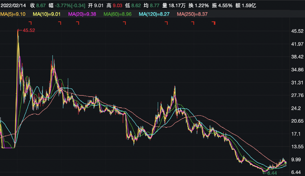Click the rightmost bold red event marker
Screen dimensions: 305x176
[x=213, y=23]
